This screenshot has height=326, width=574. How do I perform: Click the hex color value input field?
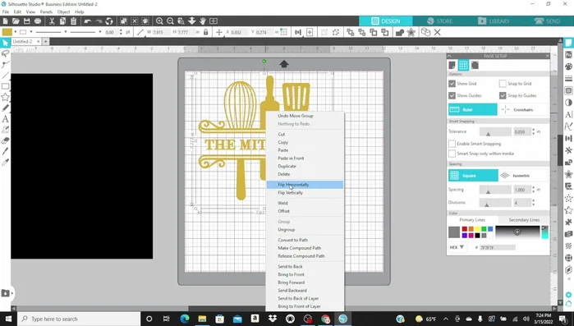[x=498, y=247]
